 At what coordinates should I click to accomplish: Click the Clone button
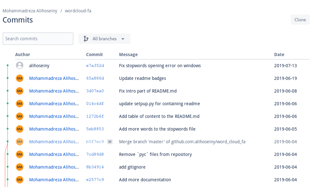(300, 20)
